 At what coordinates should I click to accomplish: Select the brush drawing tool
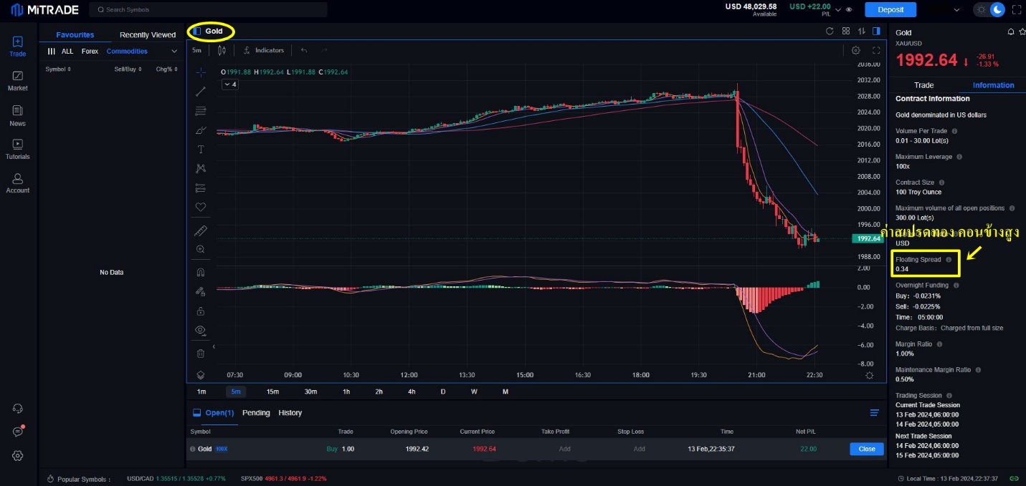(201, 130)
